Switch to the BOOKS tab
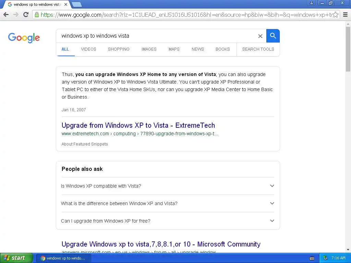Image resolution: width=351 pixels, height=263 pixels. coord(223,49)
